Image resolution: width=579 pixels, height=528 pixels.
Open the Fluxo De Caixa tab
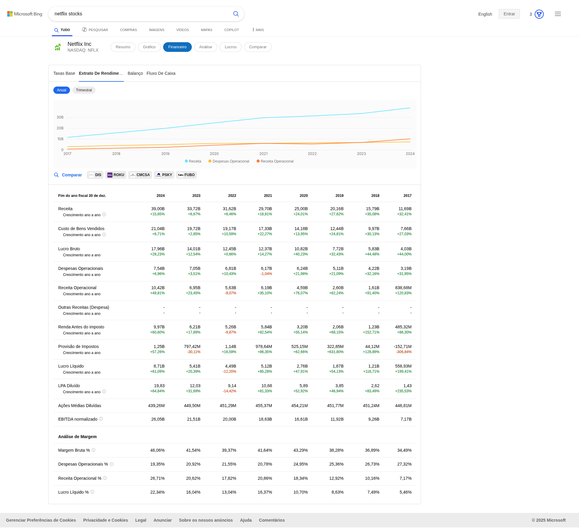point(161,73)
